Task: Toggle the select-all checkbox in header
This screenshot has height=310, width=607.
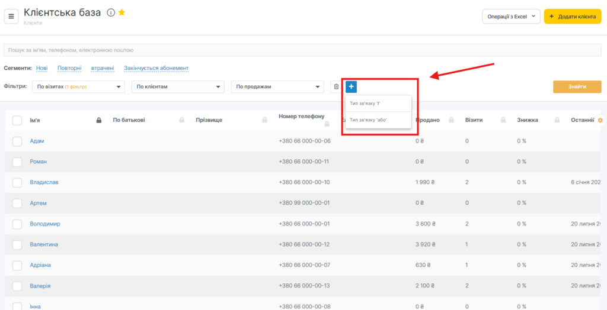Action: pos(17,120)
